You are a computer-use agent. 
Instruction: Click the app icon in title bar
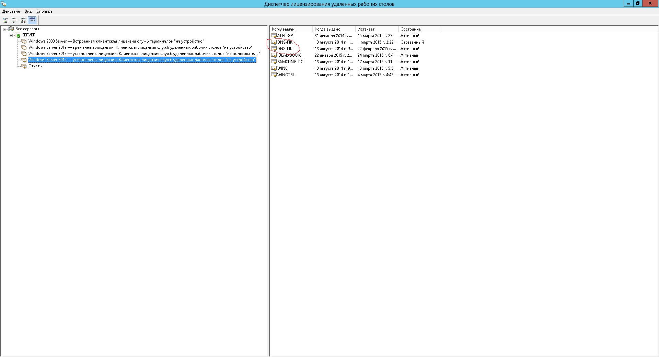tap(4, 4)
